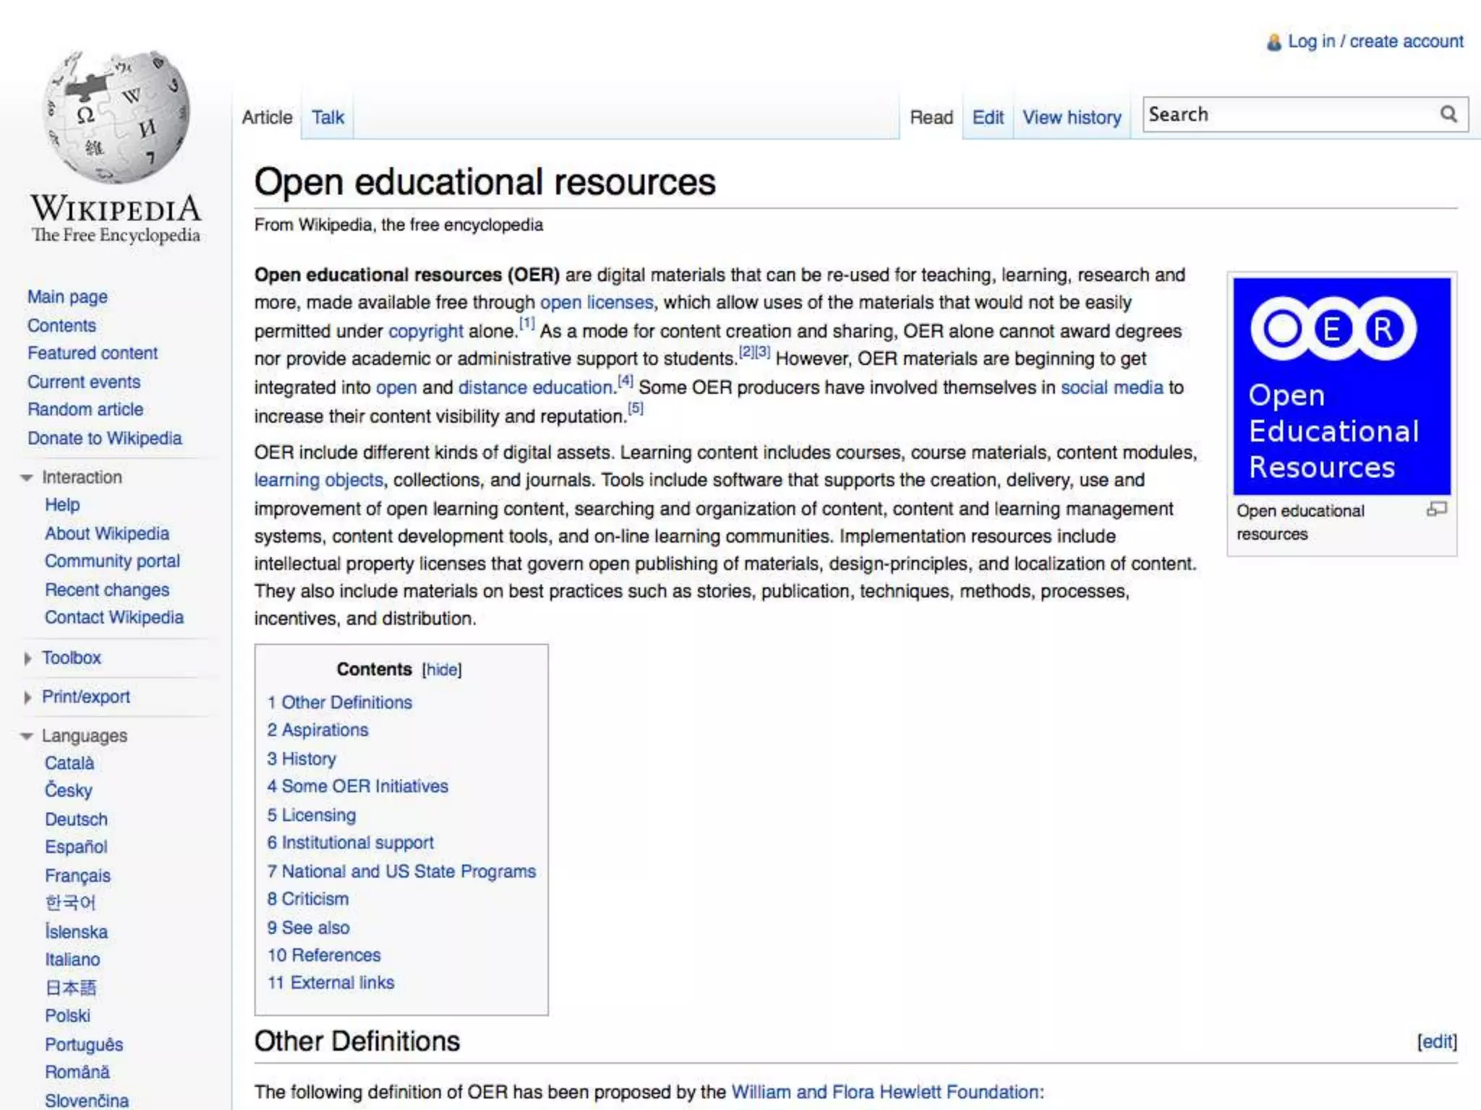Click the user icon beside Log in
The height and width of the screenshot is (1110, 1481).
(x=1273, y=43)
